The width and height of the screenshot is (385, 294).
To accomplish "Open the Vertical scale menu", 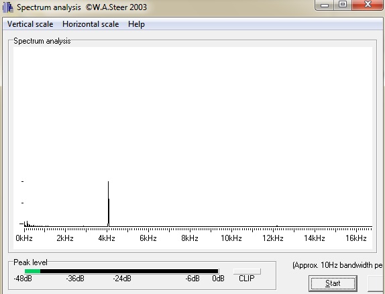I will 30,24.
